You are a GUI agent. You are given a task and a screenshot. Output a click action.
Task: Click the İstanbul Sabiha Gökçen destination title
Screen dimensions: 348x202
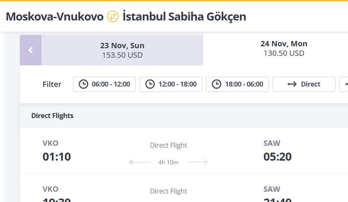coord(184,17)
